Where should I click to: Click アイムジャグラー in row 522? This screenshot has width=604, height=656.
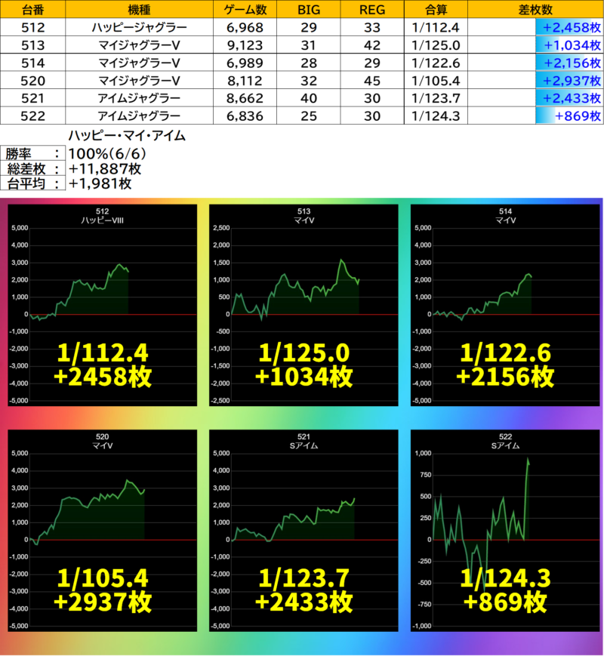click(139, 116)
